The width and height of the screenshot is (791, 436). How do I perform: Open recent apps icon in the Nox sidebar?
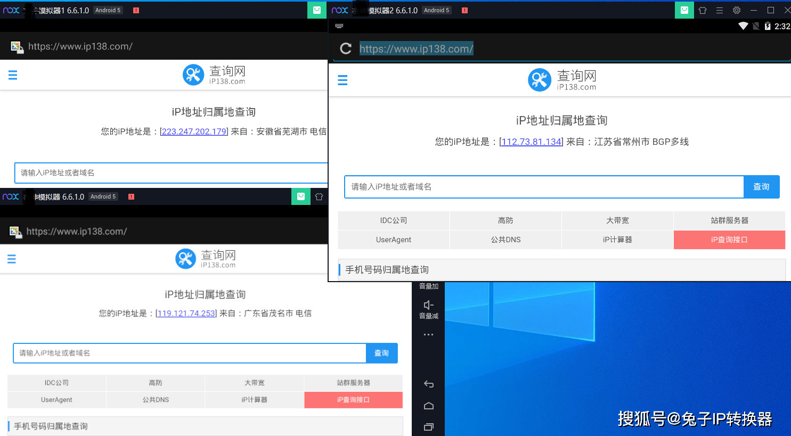point(428,426)
